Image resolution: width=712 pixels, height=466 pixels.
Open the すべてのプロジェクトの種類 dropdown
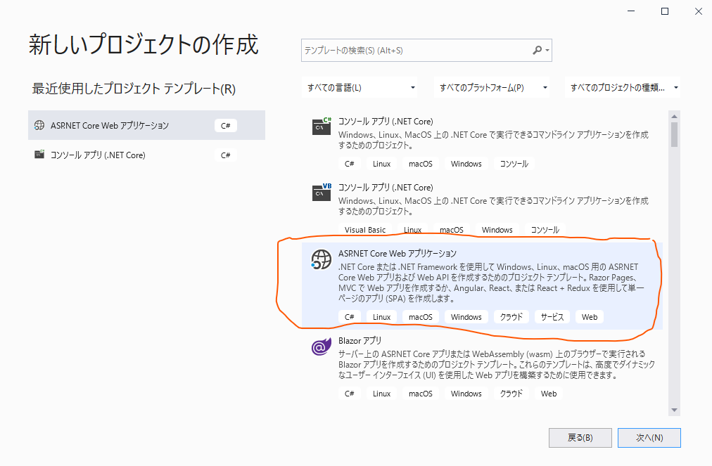point(622,87)
